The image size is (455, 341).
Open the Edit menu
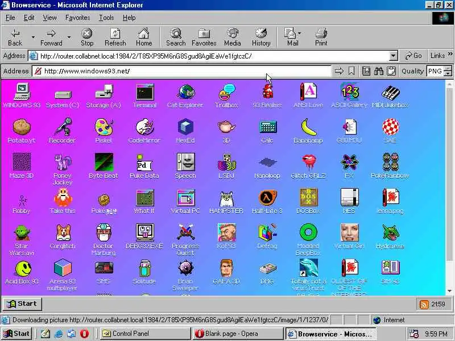click(29, 18)
